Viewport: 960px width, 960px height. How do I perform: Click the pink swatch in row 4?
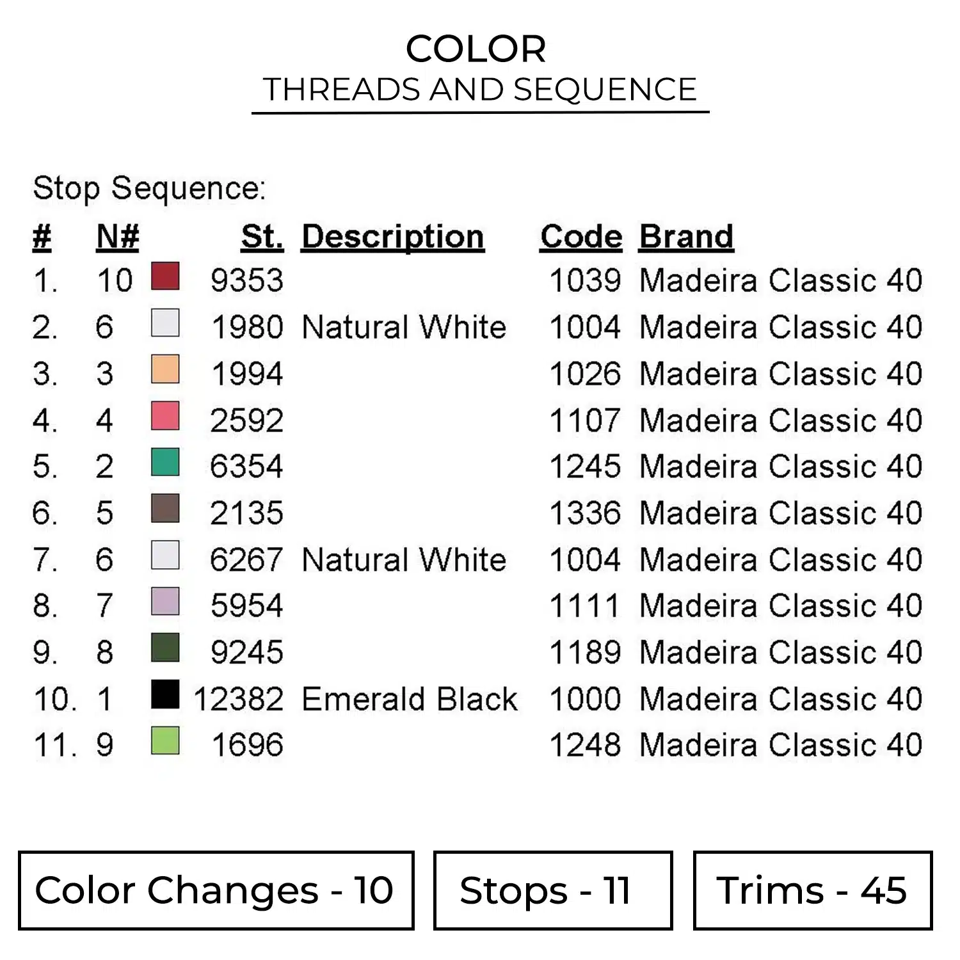pos(165,416)
